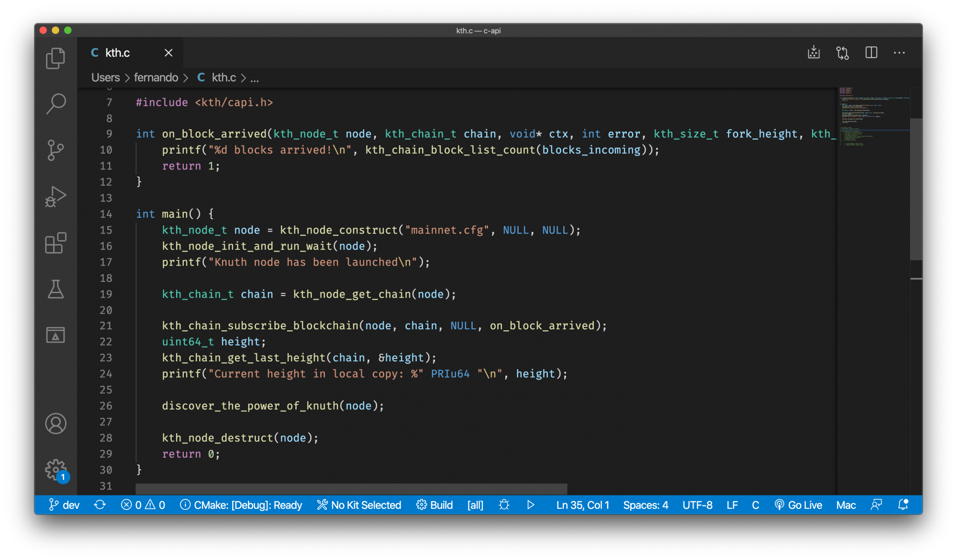Open notifications bell in status bar
957x560 pixels.
point(903,505)
